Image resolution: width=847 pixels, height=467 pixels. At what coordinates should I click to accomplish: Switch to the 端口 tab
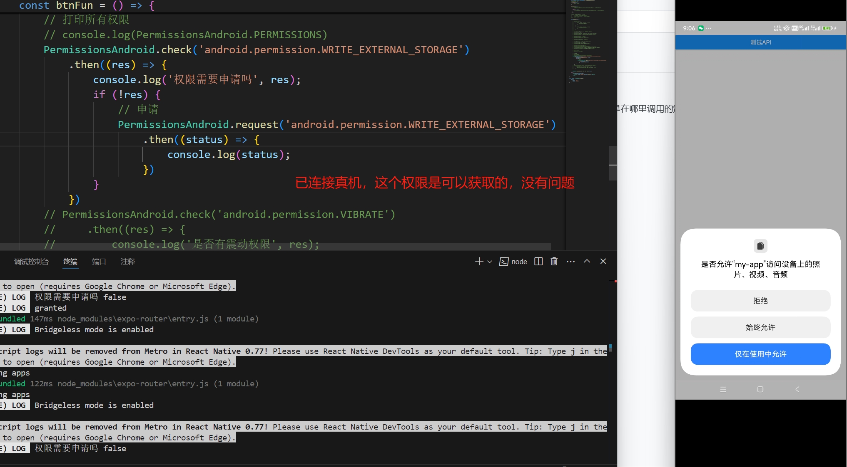99,262
